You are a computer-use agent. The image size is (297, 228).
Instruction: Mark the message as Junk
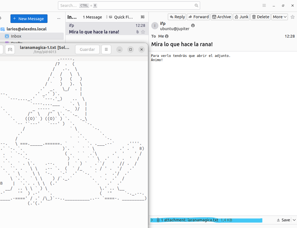click(x=241, y=17)
